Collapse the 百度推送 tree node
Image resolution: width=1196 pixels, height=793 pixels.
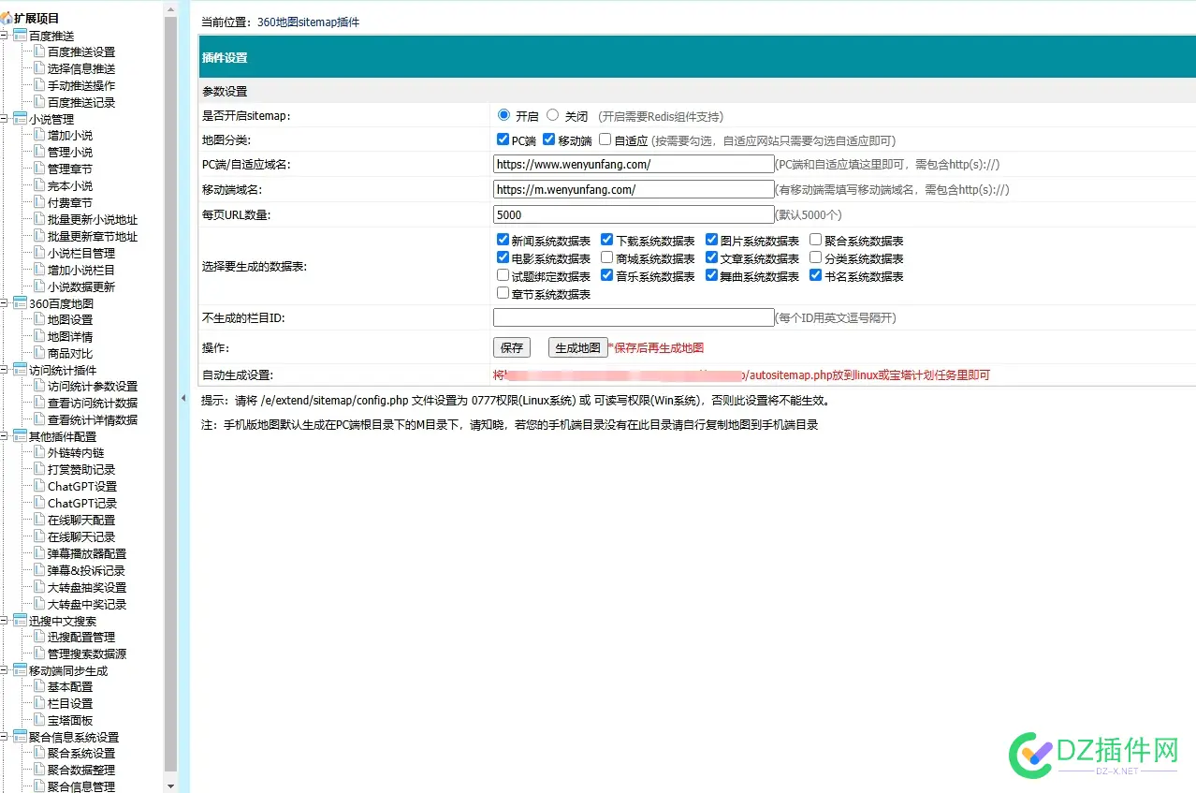[x=5, y=36]
